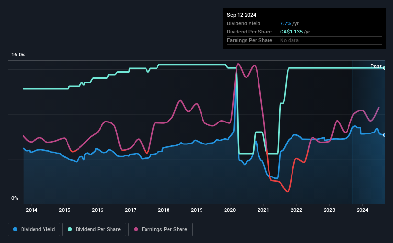
Task: Click the 2024 x-axis label
Action: 362,210
